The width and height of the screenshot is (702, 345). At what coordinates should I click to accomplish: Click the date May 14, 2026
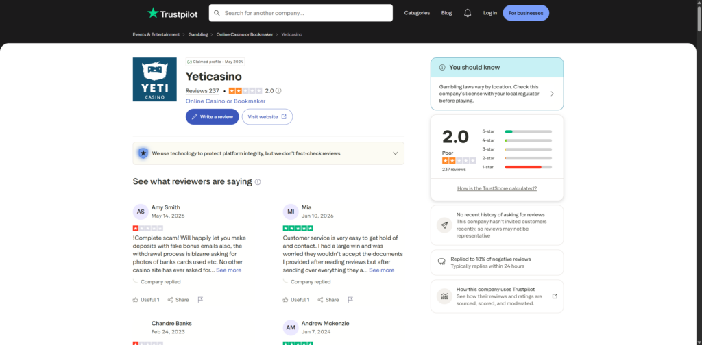click(x=168, y=216)
